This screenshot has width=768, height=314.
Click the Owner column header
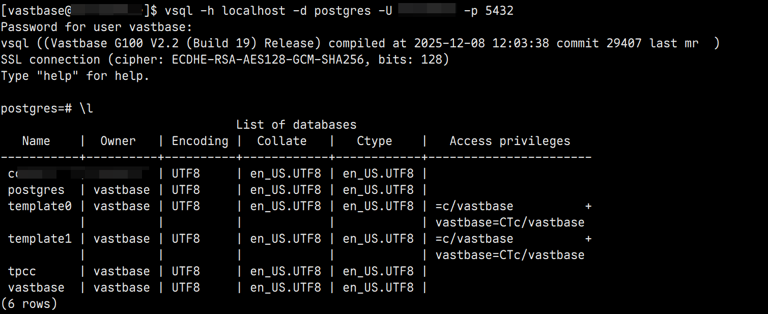118,141
